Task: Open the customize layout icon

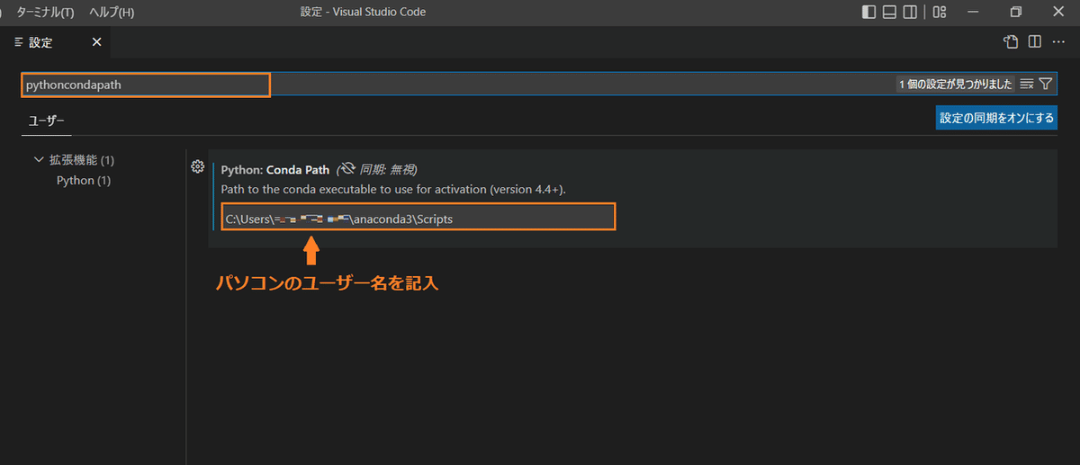Action: (x=940, y=12)
